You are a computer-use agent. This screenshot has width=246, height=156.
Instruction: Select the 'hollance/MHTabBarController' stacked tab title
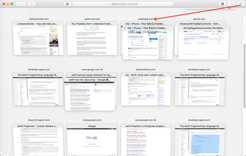200,24
